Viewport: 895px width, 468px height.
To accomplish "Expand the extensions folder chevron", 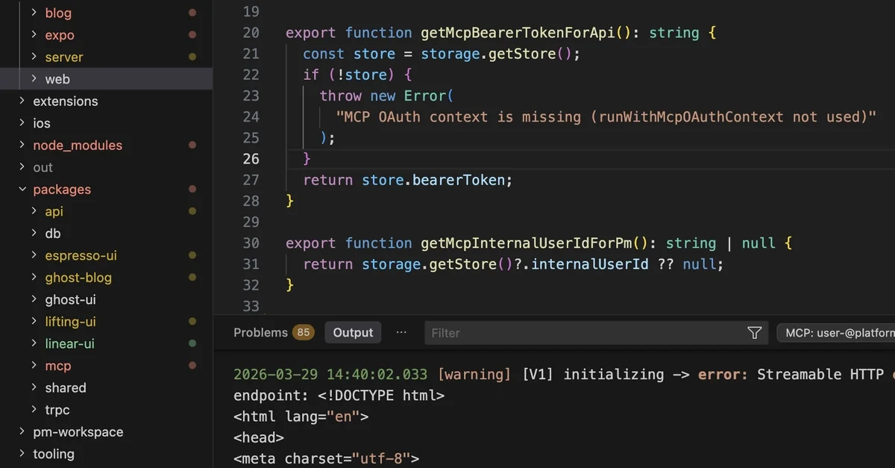I will point(22,102).
